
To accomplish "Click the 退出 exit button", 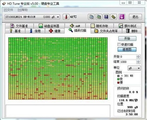I will [135, 17].
